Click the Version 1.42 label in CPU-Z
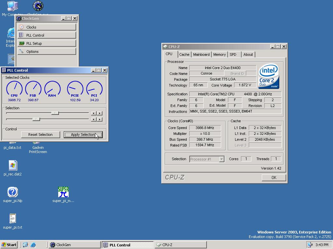333x249 pixels. (271, 168)
